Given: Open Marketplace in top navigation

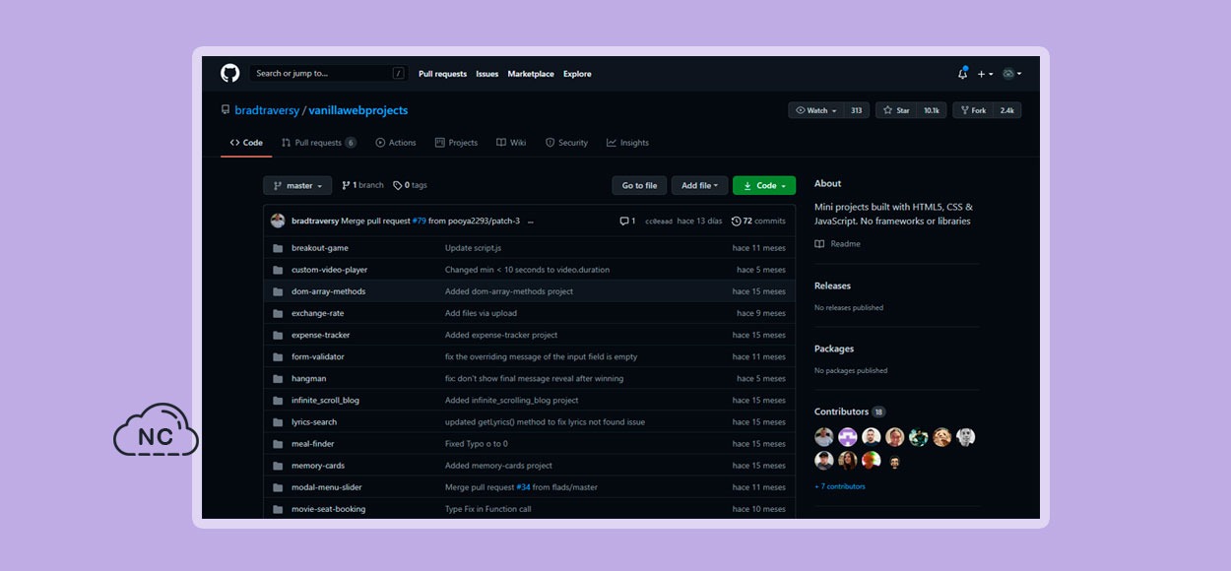Looking at the screenshot, I should (531, 74).
